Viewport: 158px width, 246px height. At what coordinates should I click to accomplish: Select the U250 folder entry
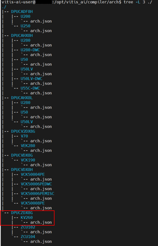pyautogui.click(x=26, y=26)
